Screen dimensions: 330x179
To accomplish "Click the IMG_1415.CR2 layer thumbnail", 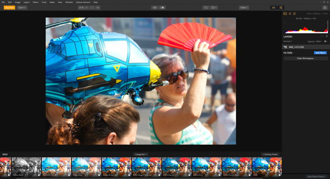I will (x=285, y=47).
